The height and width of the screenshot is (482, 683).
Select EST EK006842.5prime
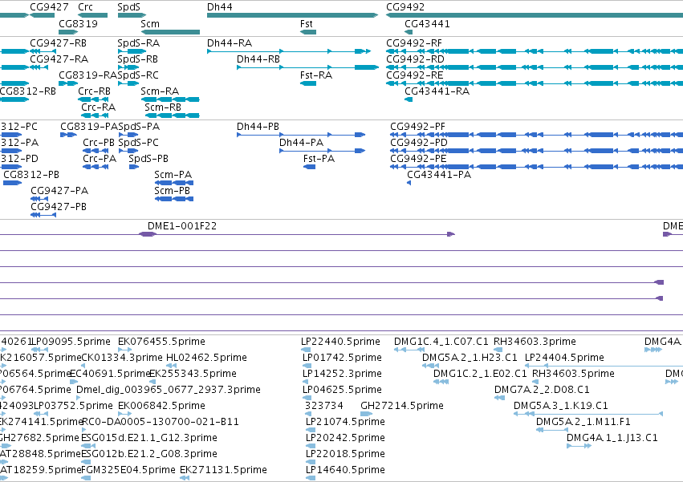coord(124,414)
